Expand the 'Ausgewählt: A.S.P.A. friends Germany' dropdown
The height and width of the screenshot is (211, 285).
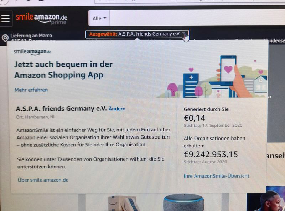[137, 34]
